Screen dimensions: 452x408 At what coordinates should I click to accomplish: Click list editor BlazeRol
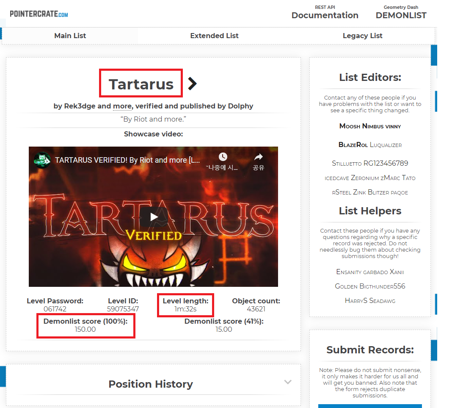pyautogui.click(x=353, y=144)
